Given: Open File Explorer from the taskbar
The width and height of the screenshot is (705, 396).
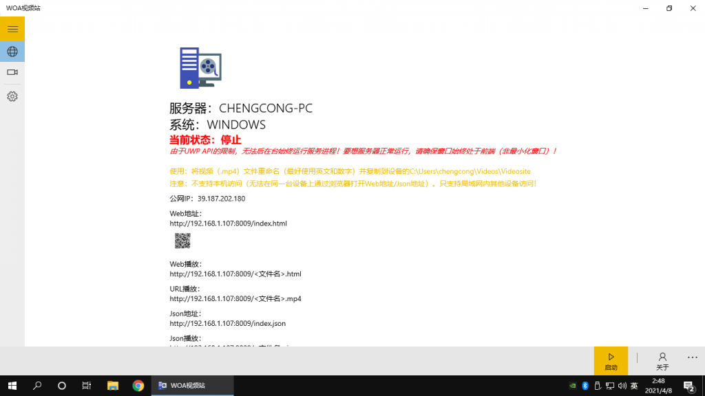Looking at the screenshot, I should pyautogui.click(x=112, y=386).
